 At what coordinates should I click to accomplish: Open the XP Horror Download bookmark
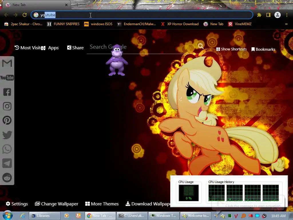180,24
